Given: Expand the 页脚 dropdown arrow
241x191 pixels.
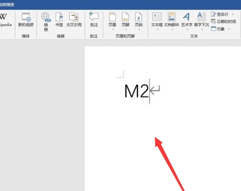Looking at the screenshot, I should coord(126,29).
